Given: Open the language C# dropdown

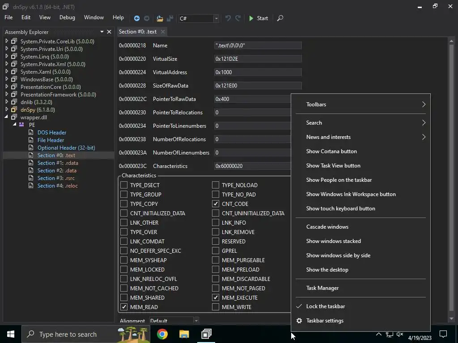Looking at the screenshot, I should click(x=216, y=18).
